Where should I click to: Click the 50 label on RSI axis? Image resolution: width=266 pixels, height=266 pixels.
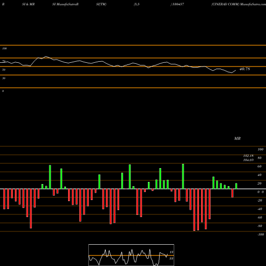click(4, 70)
